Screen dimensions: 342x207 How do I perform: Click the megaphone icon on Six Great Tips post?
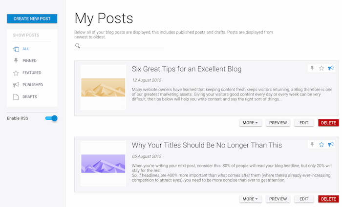click(x=331, y=68)
